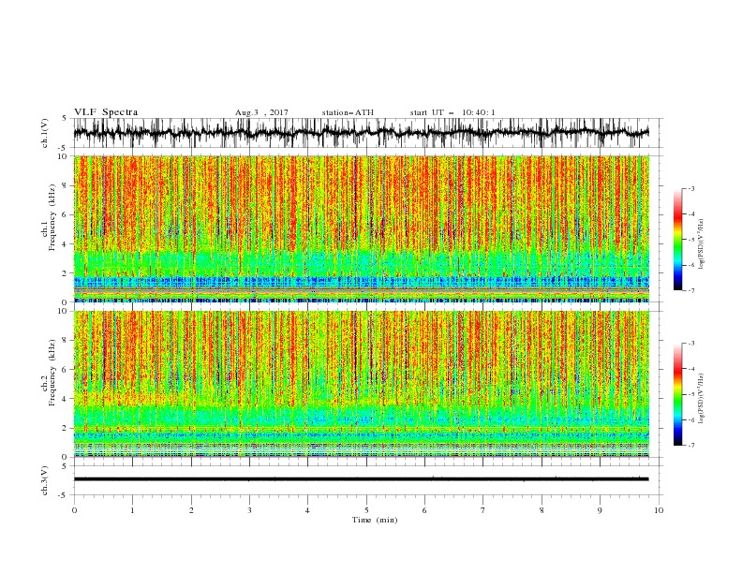Click the ch.1 color bar "log(PSD)(V²/Hz)" label
Screen dimensions: 742x573
[702, 244]
